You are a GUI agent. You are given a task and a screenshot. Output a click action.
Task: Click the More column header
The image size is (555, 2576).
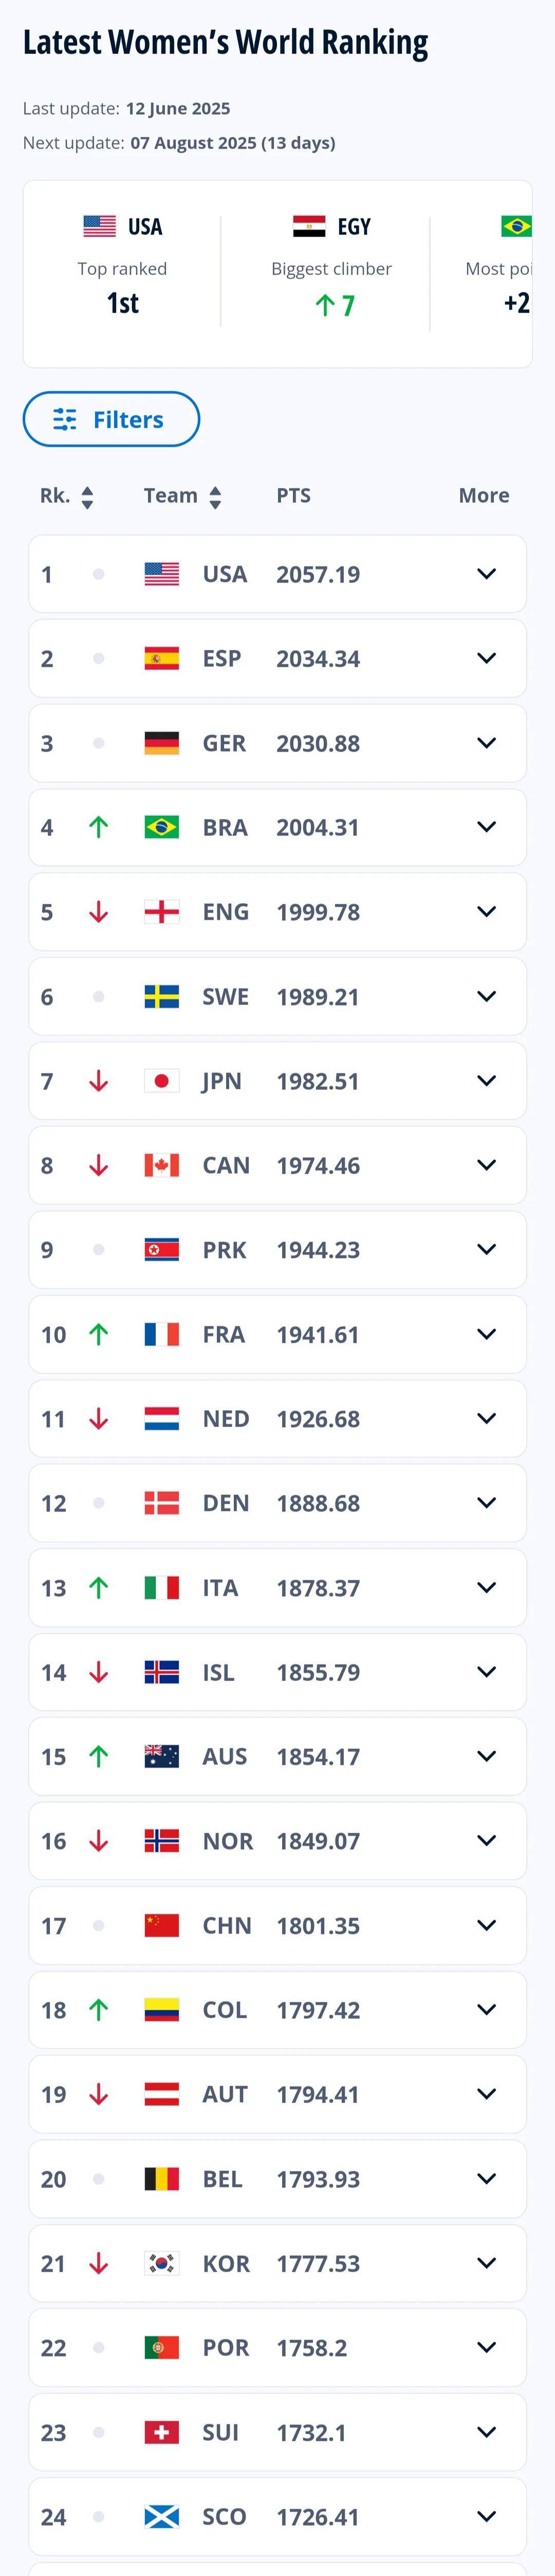pos(484,496)
